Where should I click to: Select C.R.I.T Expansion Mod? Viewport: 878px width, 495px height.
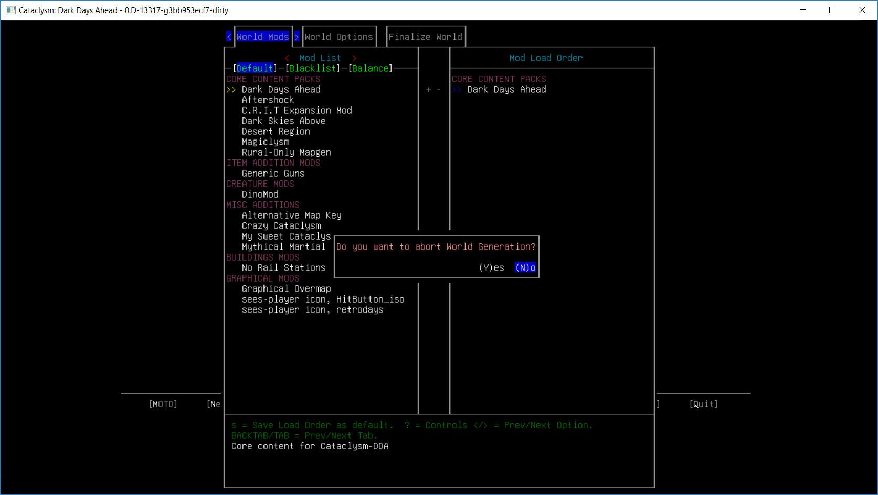297,111
